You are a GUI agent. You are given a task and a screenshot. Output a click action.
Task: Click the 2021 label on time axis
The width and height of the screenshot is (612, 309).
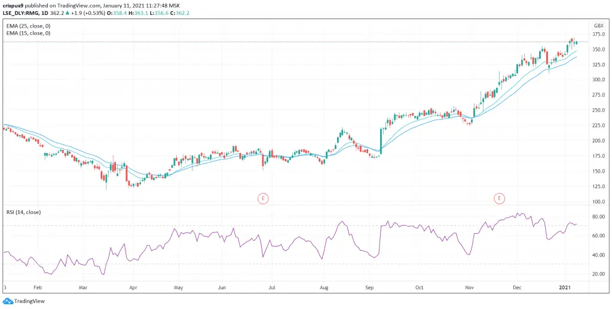point(565,288)
